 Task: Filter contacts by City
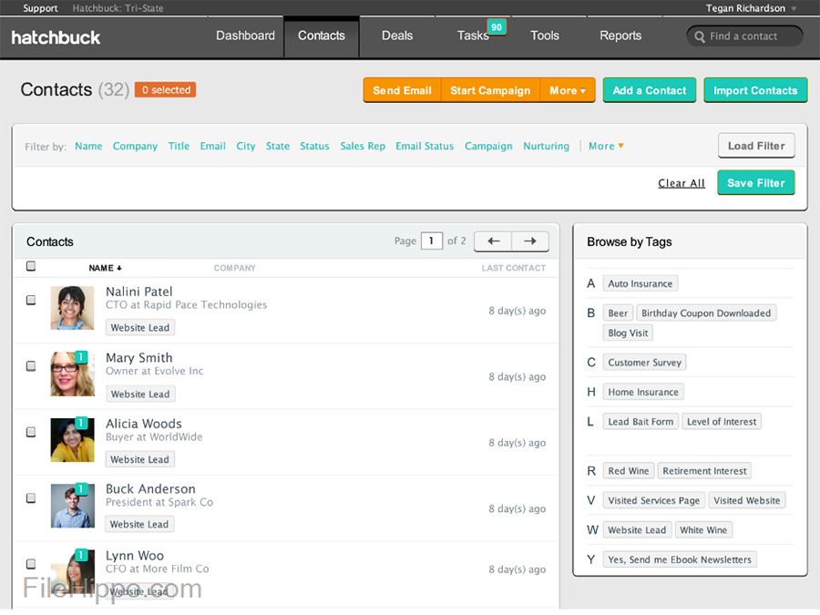tap(245, 146)
